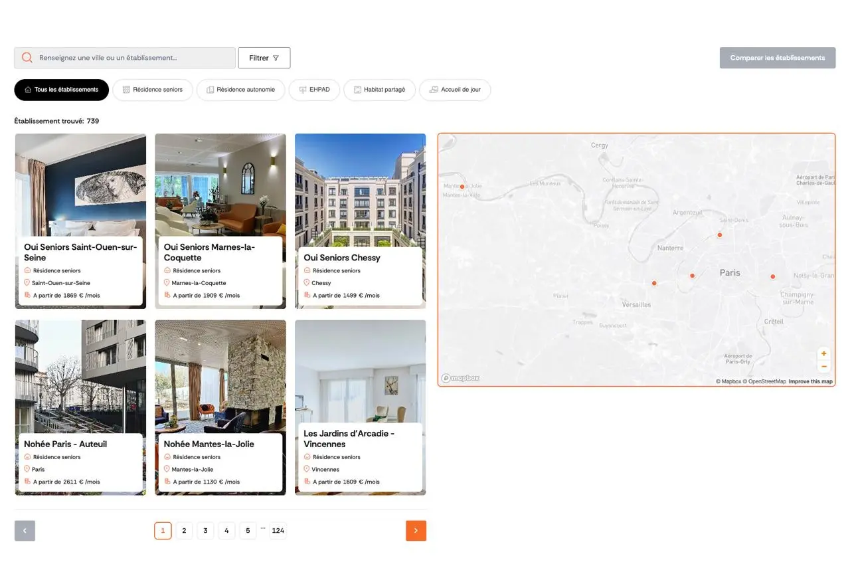Click the map zoom in plus icon
This screenshot has width=850, height=580.
point(824,354)
